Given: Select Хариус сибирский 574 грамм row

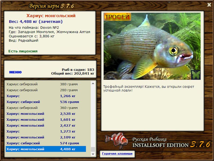Looking at the screenshot, I should (46, 143).
